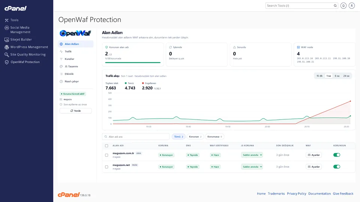The height and width of the screenshot is (202, 360).
Task: Click the İşlemde sync icon
Action: click(170, 47)
